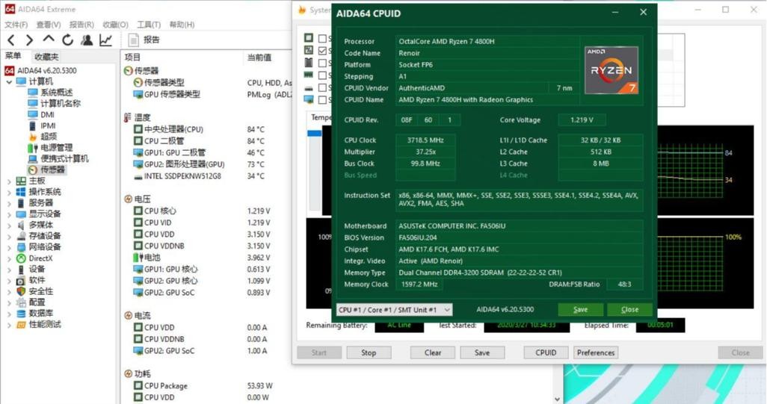Click the Stop button in stability test

click(369, 352)
